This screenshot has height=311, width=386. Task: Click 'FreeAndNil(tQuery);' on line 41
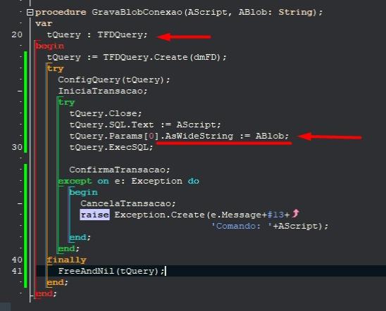click(111, 271)
